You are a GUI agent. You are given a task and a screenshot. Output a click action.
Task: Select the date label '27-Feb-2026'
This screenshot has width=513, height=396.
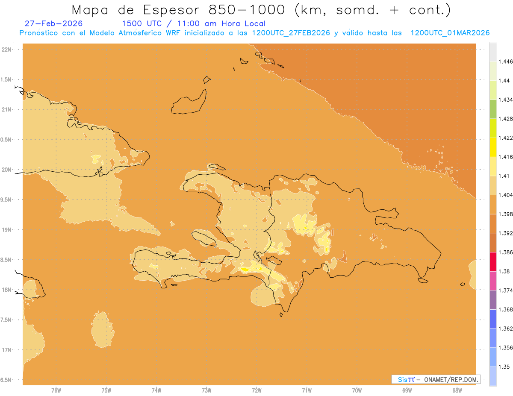pos(54,23)
